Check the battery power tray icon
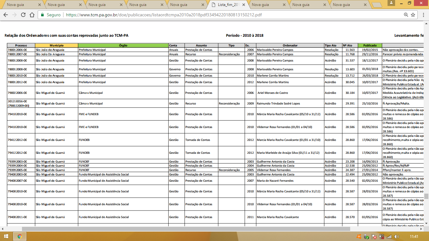 point(382,236)
